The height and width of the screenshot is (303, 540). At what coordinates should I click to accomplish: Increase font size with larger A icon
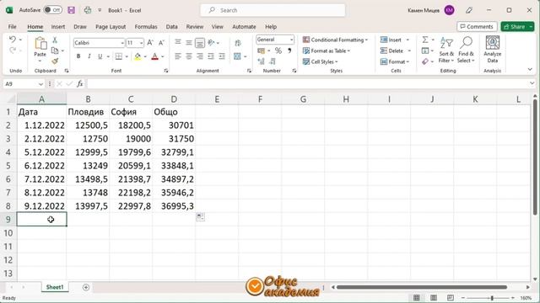(150, 43)
